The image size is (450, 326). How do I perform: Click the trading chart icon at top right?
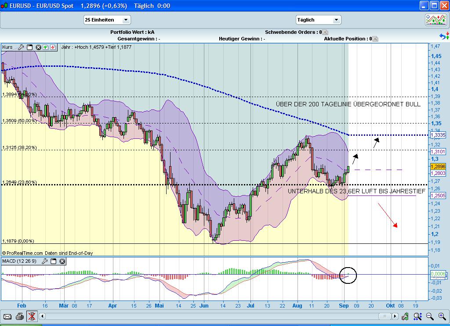point(437,19)
